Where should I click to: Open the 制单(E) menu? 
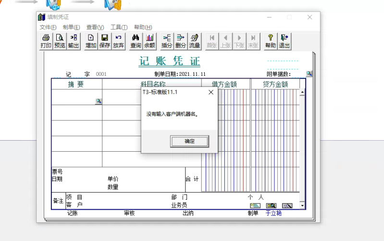(x=71, y=27)
